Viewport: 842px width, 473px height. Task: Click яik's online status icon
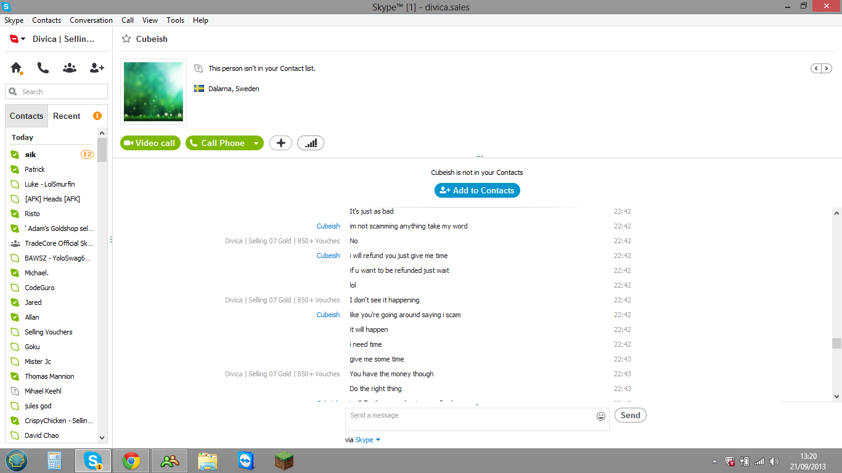click(15, 155)
